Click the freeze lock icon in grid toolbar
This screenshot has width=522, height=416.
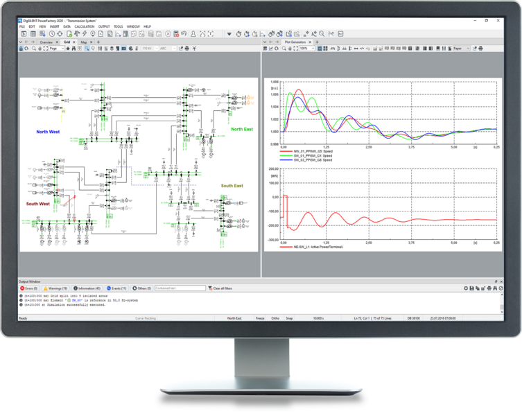[x=21, y=49]
